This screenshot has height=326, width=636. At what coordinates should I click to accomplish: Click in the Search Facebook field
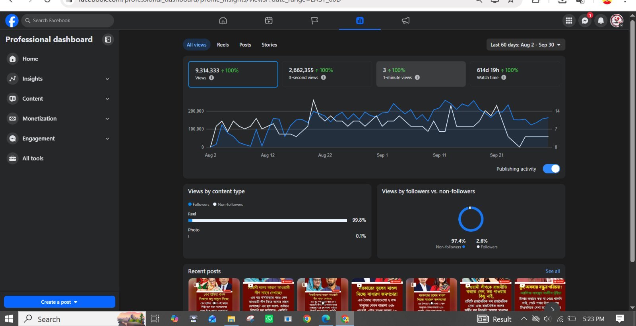point(68,21)
